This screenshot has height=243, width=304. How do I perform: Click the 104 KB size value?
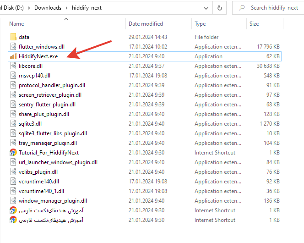tap(271, 143)
